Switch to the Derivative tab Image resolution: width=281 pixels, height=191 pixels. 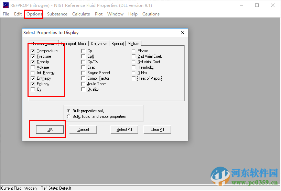(x=99, y=44)
